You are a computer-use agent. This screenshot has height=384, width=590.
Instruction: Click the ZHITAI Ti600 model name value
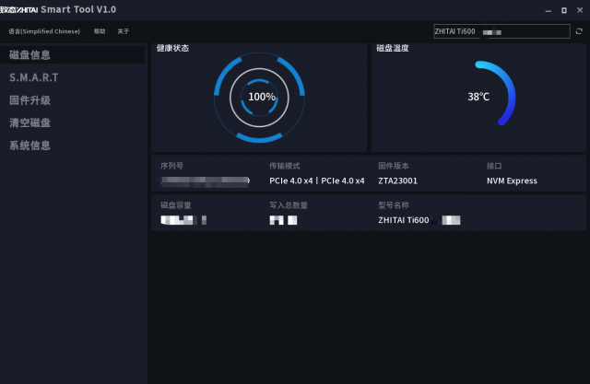click(419, 220)
